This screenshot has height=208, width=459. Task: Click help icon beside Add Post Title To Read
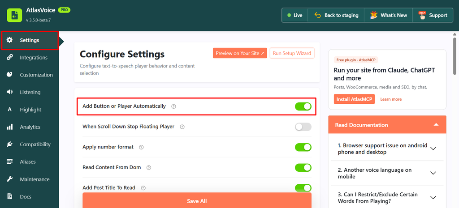click(143, 188)
